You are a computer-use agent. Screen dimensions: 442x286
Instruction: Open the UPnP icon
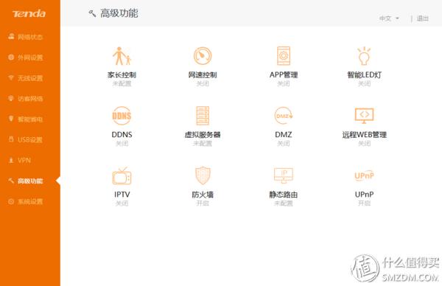(364, 175)
